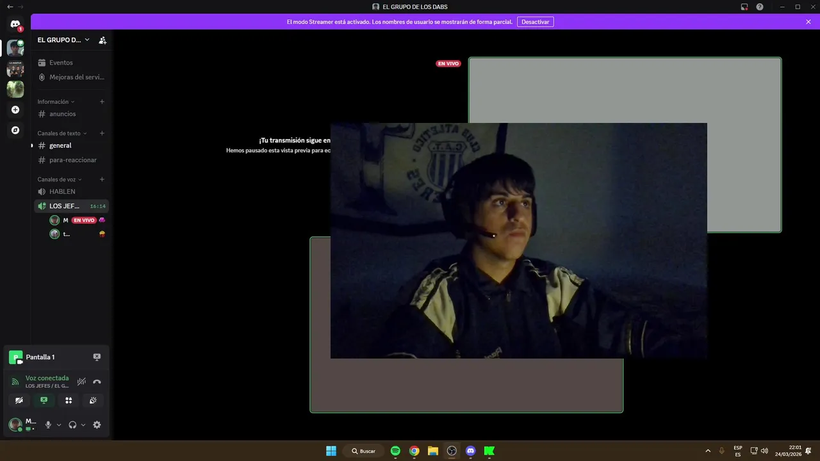Go back with title bar arrow
The width and height of the screenshot is (820, 461).
tap(10, 7)
